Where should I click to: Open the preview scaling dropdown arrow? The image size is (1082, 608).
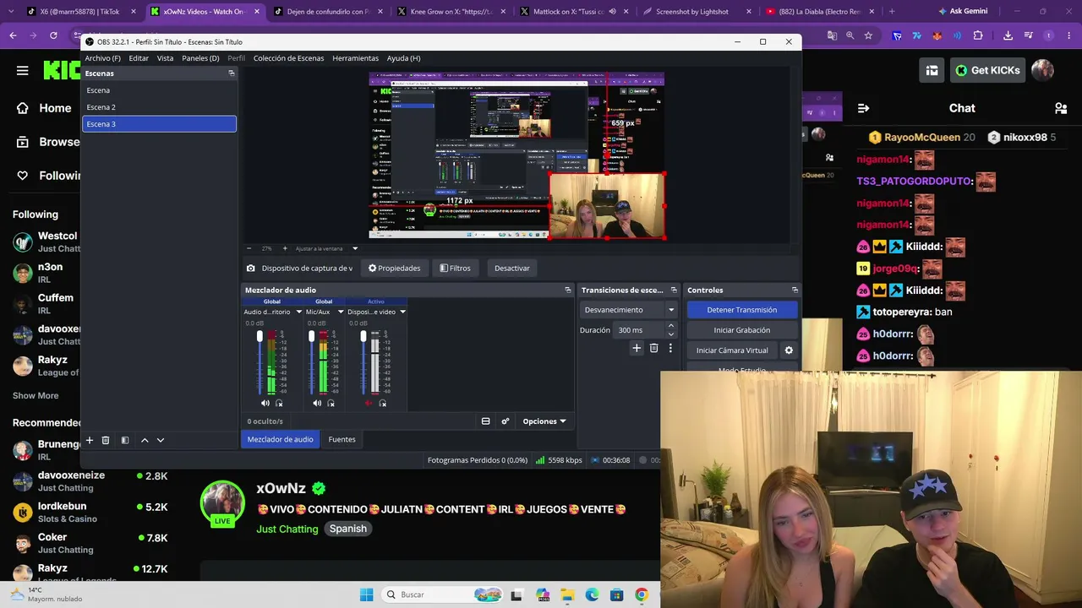(x=355, y=248)
